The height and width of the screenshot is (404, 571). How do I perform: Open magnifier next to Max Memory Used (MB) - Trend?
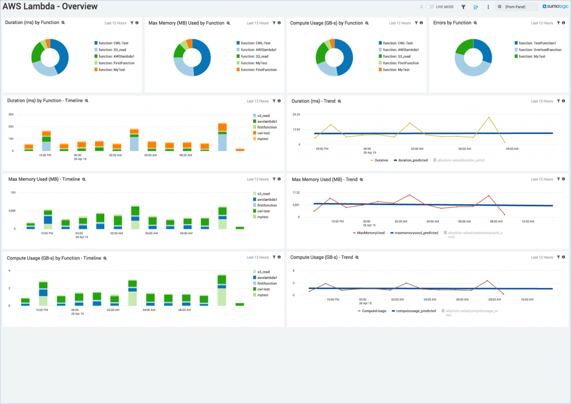(x=361, y=180)
